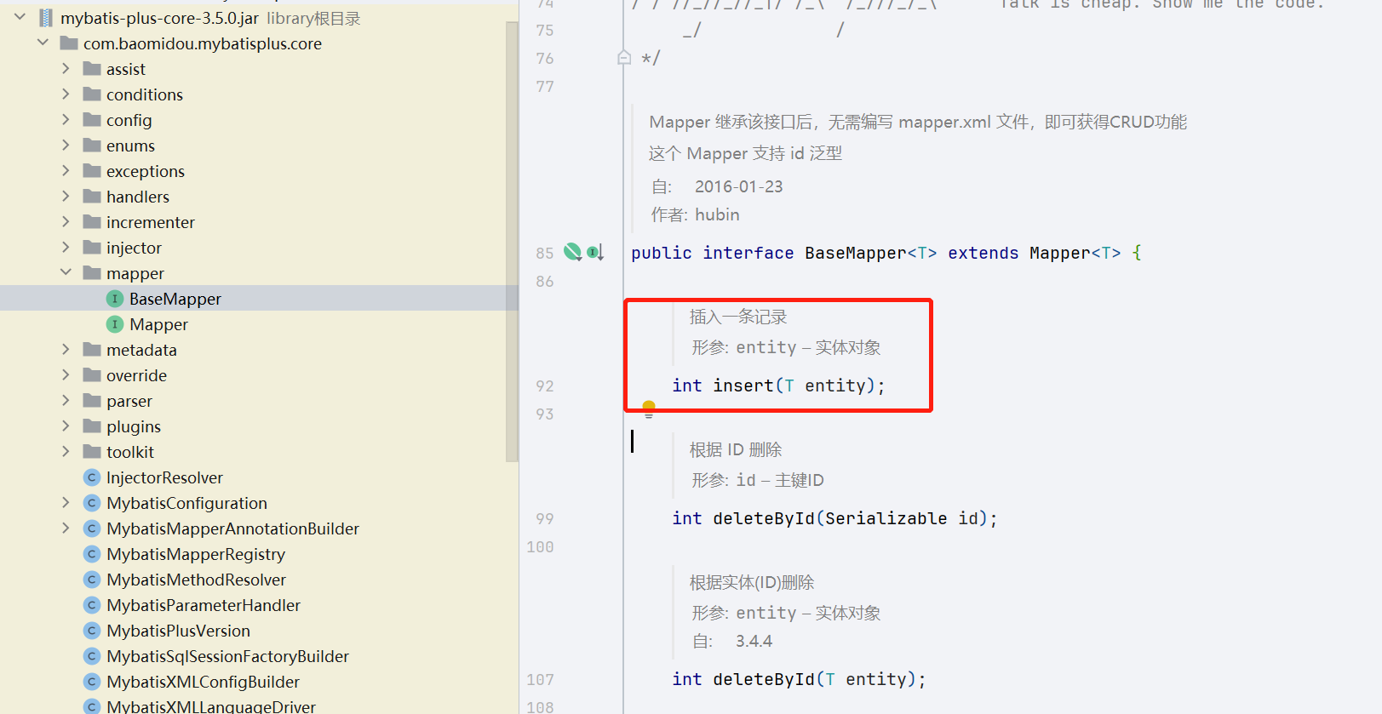Click line number 107 in the gutter
Screen dimensions: 1382x714
pos(540,680)
